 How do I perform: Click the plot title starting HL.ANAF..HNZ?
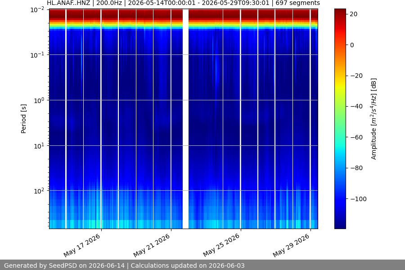tap(183, 3)
